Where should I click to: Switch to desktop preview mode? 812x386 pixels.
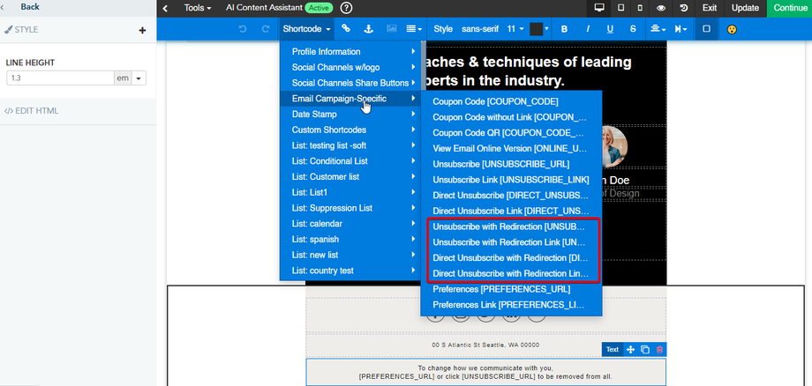pos(599,8)
